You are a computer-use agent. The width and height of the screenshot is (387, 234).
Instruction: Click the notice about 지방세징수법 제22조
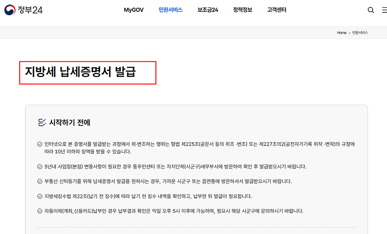148,196
